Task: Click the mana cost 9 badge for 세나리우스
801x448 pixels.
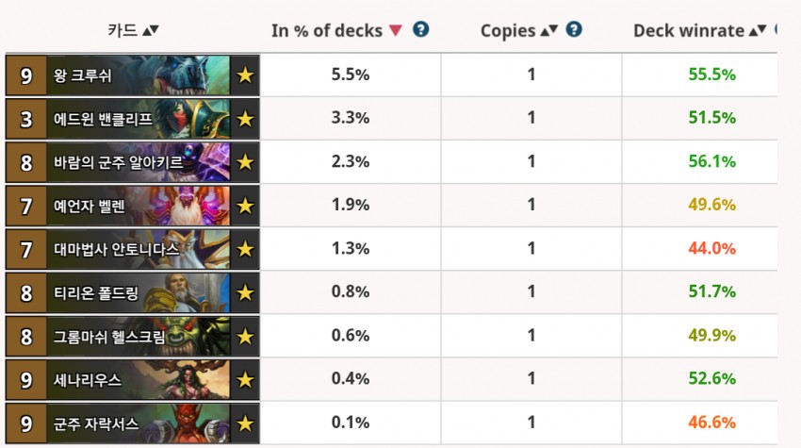Action: pyautogui.click(x=25, y=380)
